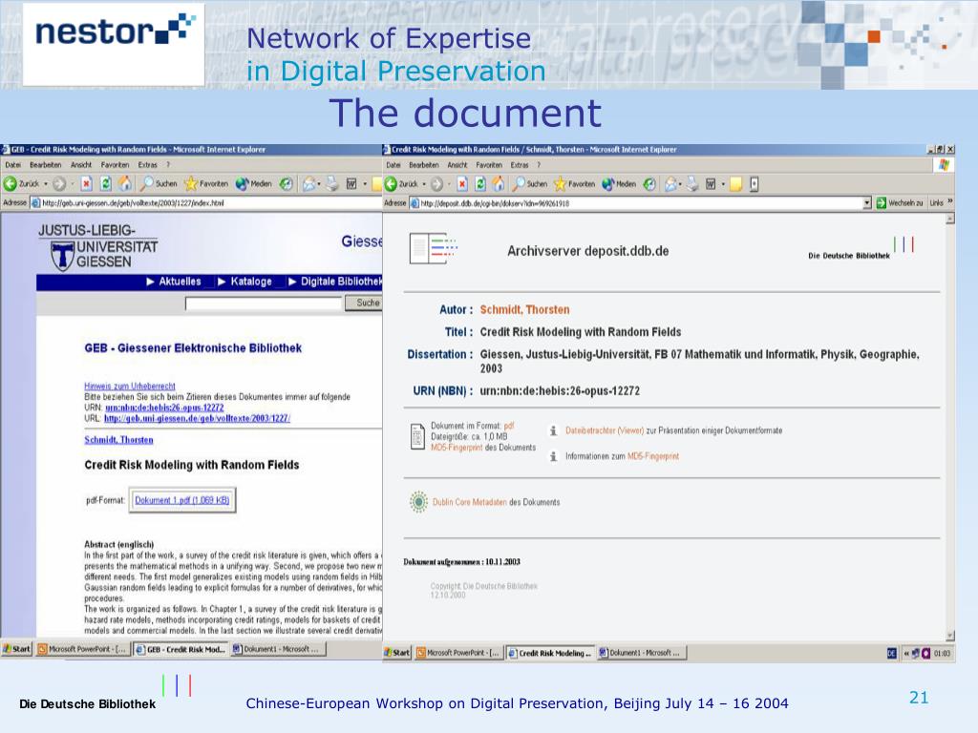
Task: Open Forward history dropdown in GEB window
Action: point(73,184)
